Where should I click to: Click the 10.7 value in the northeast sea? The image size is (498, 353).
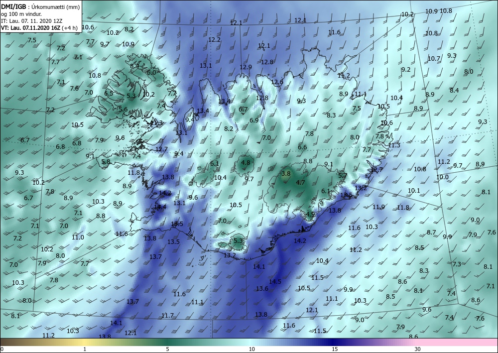434,59
